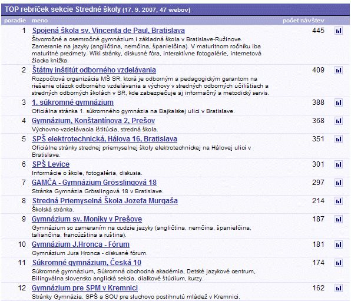Open the chart icon beside GAMČA's 297 visits
Image resolution: width=351 pixels, height=301 pixels.
[339, 183]
